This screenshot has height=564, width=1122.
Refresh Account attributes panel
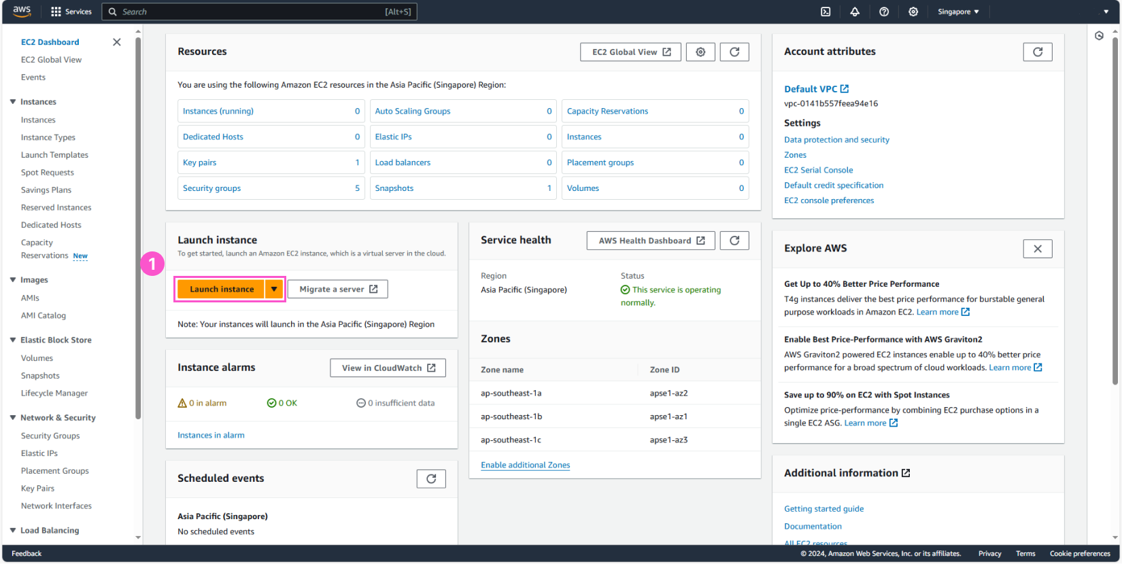tap(1038, 52)
